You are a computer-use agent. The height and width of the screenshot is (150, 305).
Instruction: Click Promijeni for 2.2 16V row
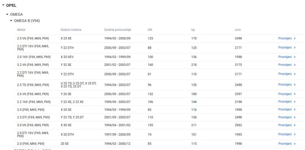pos(287,102)
